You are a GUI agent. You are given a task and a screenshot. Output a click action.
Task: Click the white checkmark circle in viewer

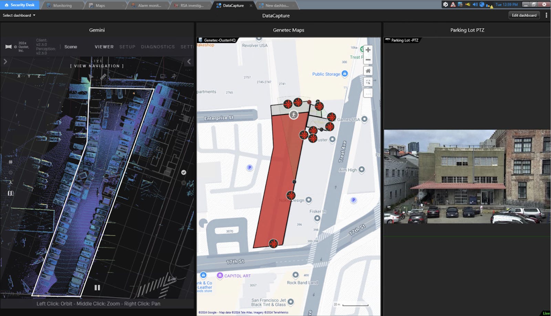[184, 172]
